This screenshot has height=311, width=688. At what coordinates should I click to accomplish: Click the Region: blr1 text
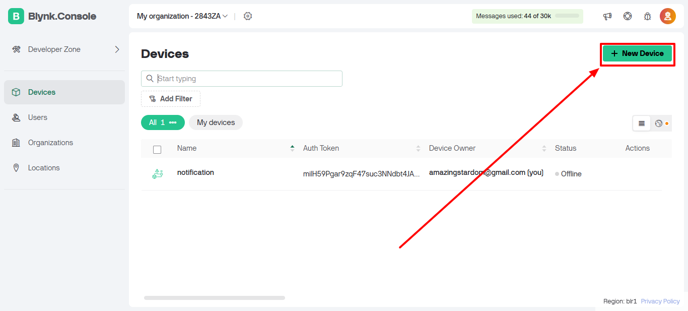point(620,301)
